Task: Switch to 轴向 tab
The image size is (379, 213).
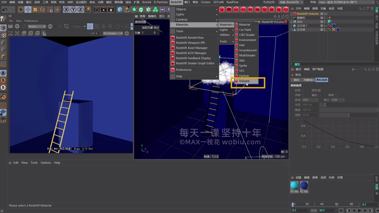Action: coord(296,80)
